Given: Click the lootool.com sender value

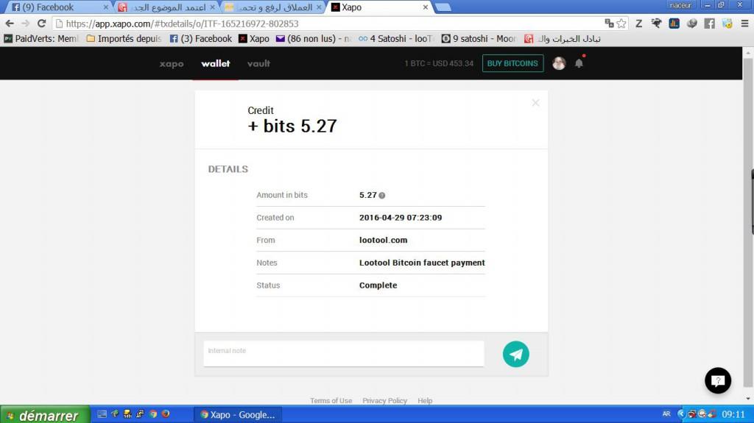Looking at the screenshot, I should (x=383, y=240).
